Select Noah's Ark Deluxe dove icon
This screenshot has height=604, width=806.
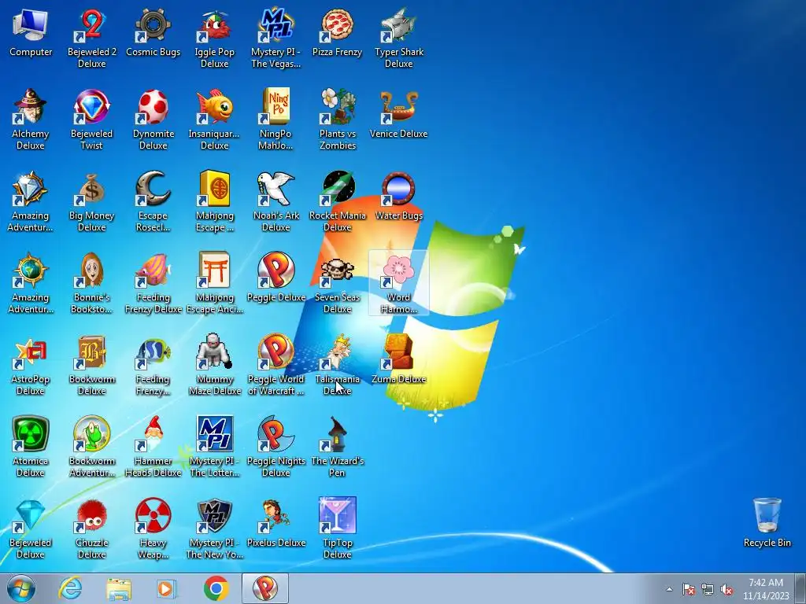pos(275,201)
